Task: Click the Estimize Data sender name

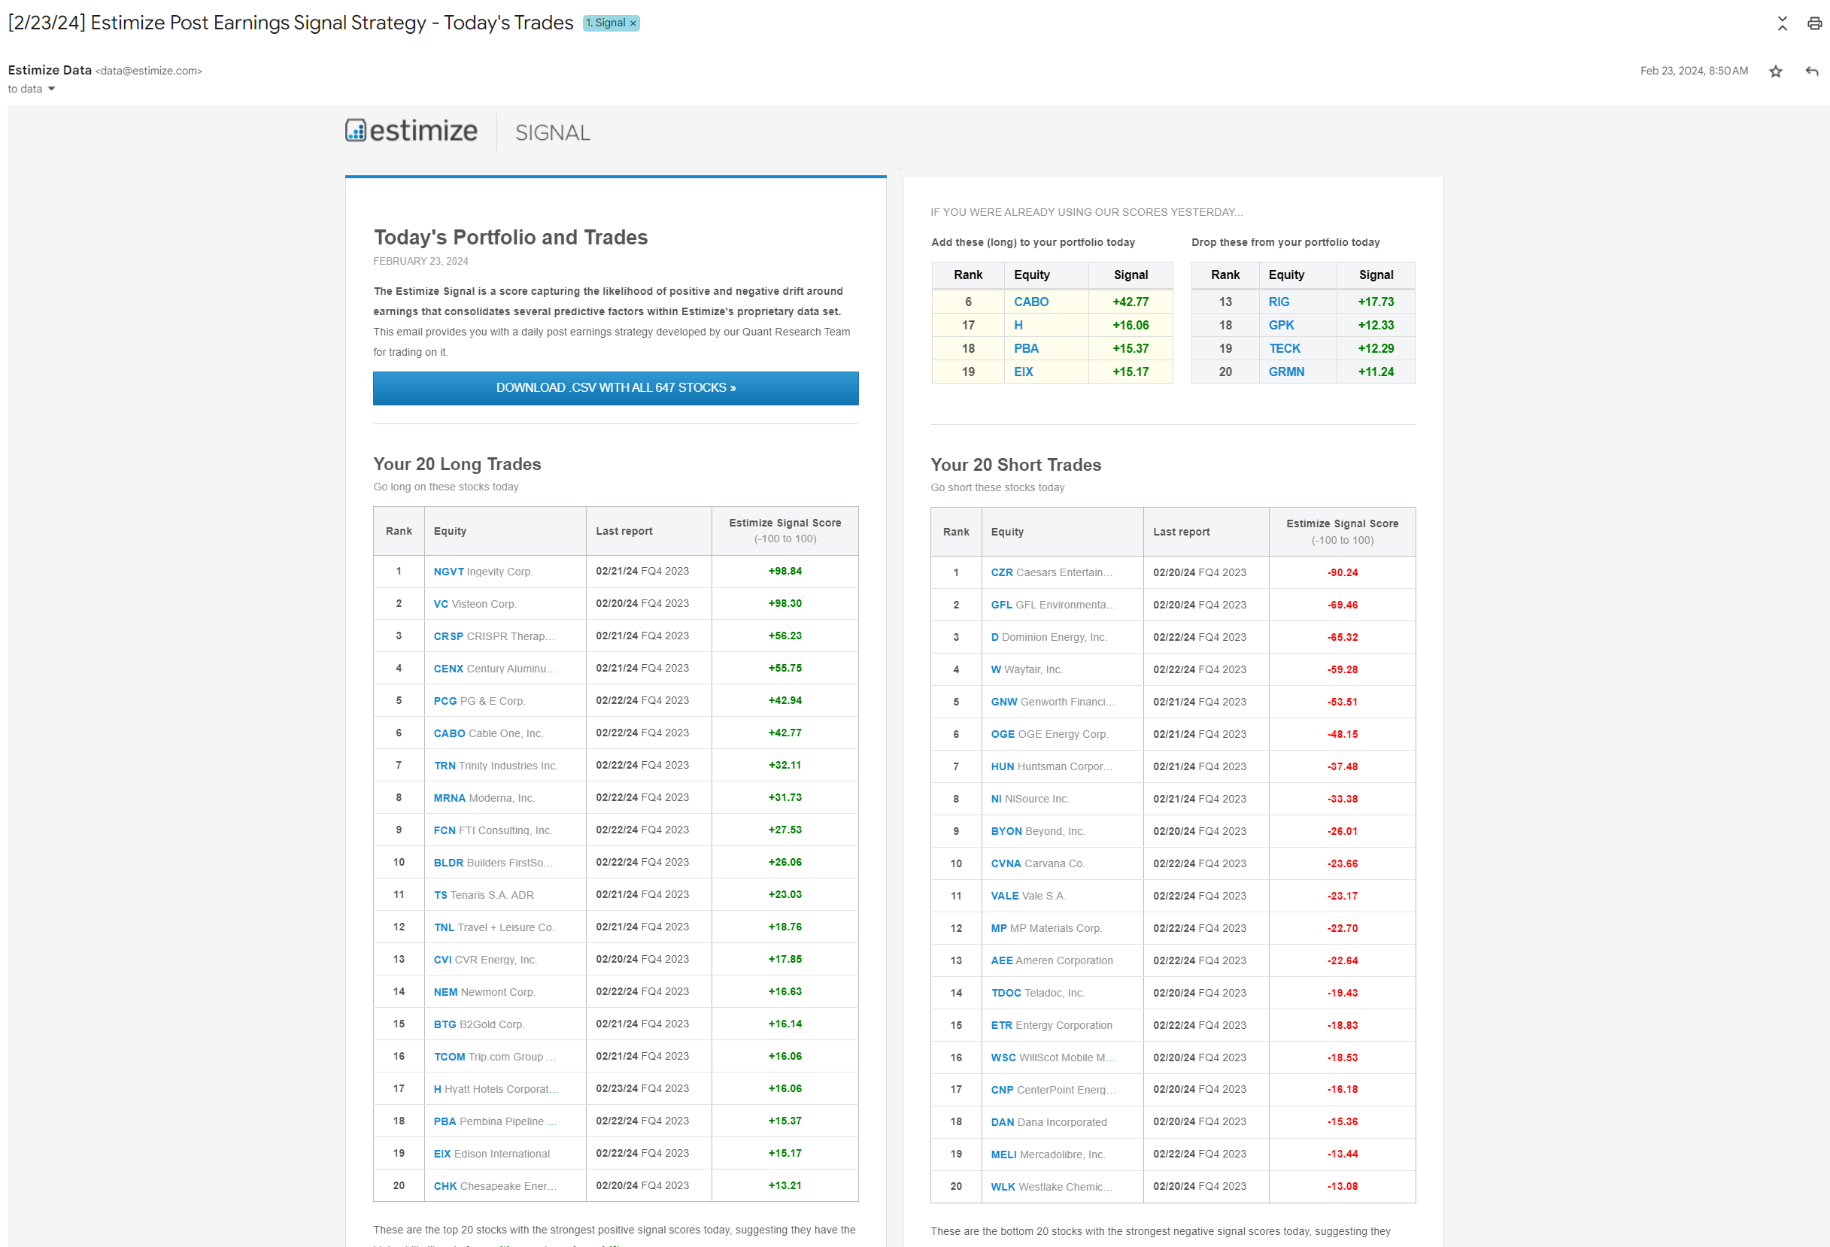Action: (50, 70)
